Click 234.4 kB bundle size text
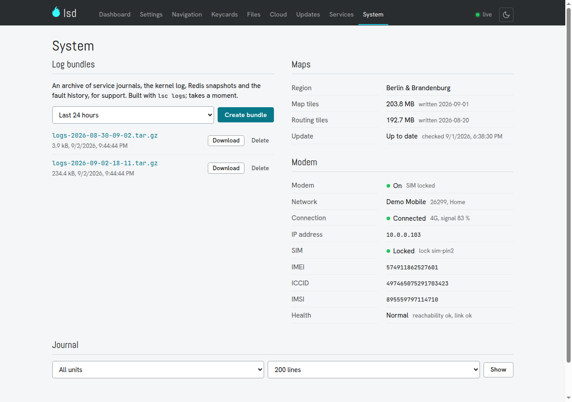Image resolution: width=572 pixels, height=402 pixels. pos(63,173)
